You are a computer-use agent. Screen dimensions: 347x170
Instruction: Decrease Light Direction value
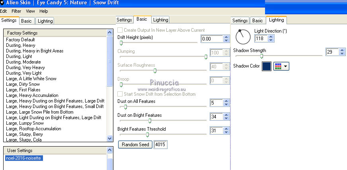(x=271, y=40)
